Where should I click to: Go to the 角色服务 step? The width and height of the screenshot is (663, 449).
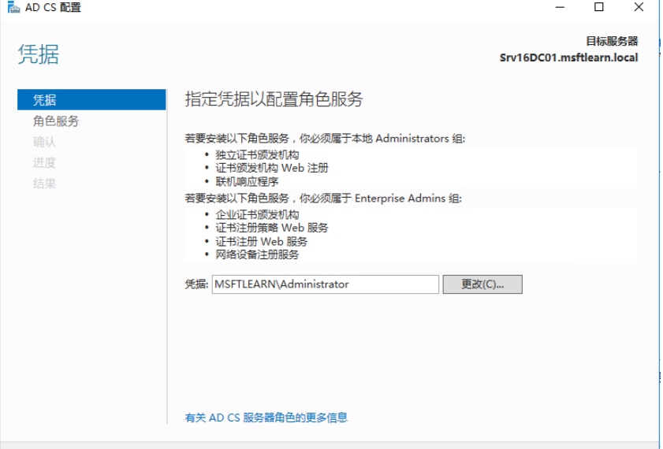click(56, 121)
